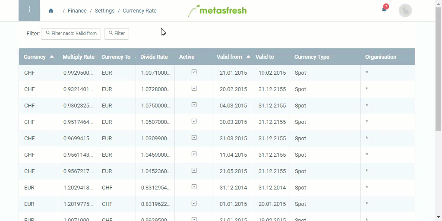Sort by Currency Type column header
442x221 pixels.
pyautogui.click(x=312, y=57)
